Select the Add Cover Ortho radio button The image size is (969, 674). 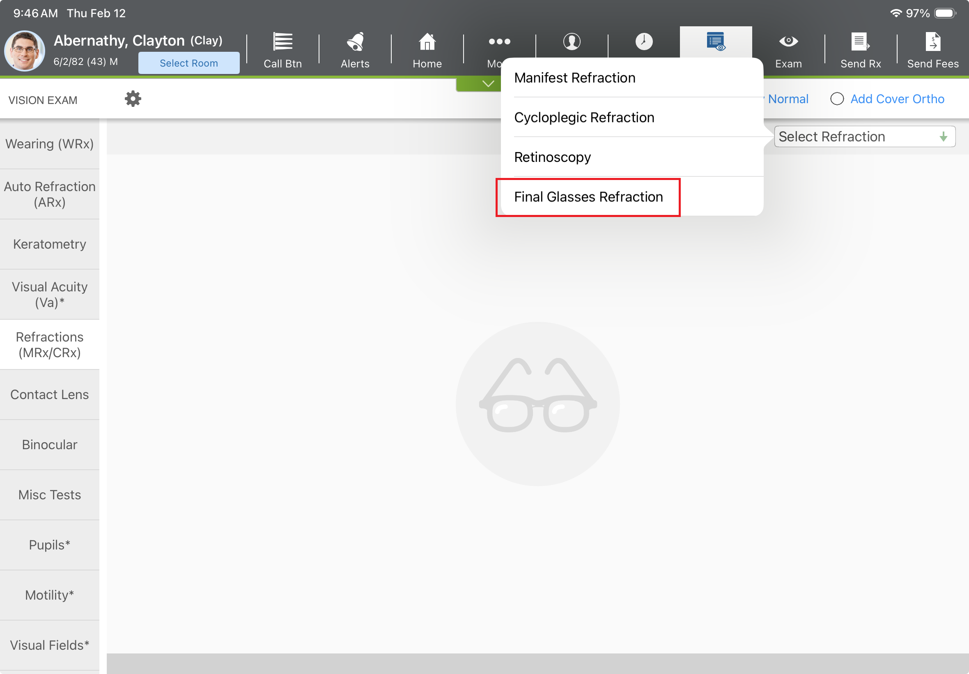(837, 99)
